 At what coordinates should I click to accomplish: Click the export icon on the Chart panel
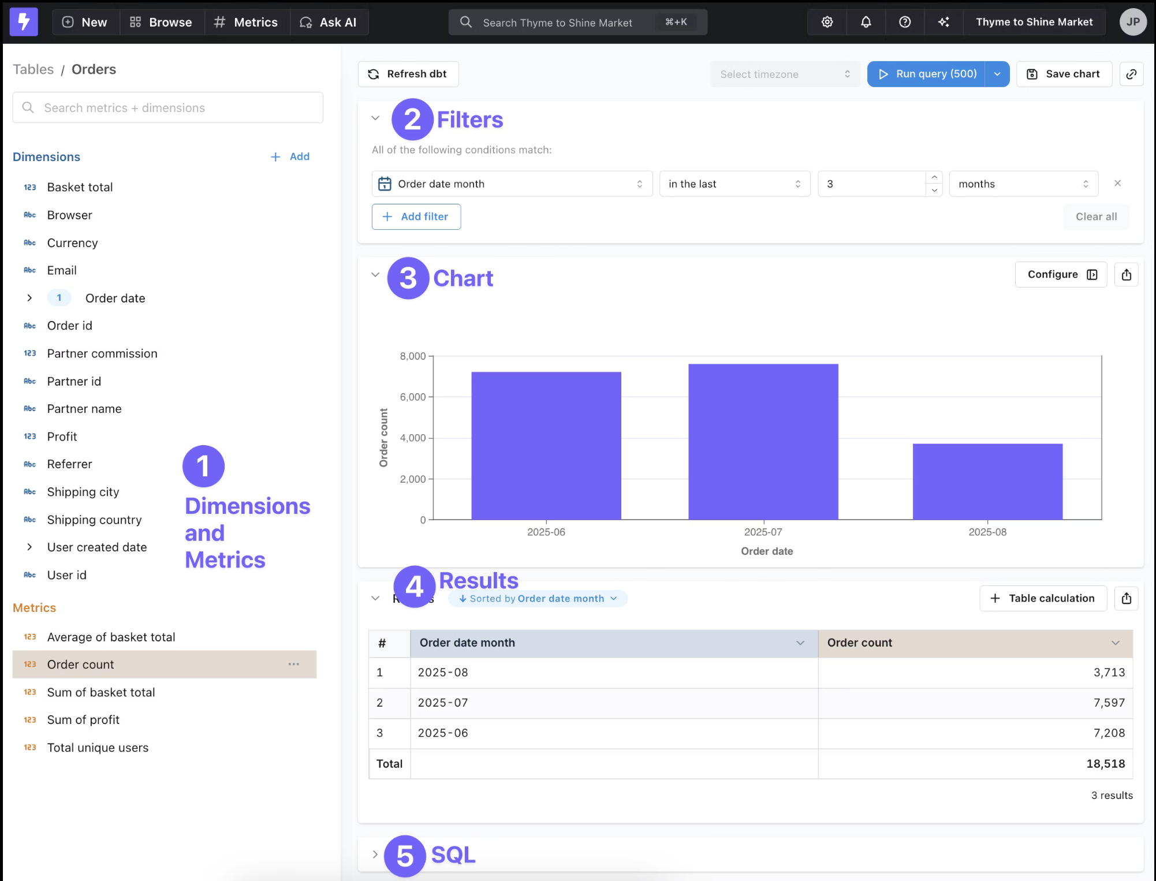click(1126, 274)
